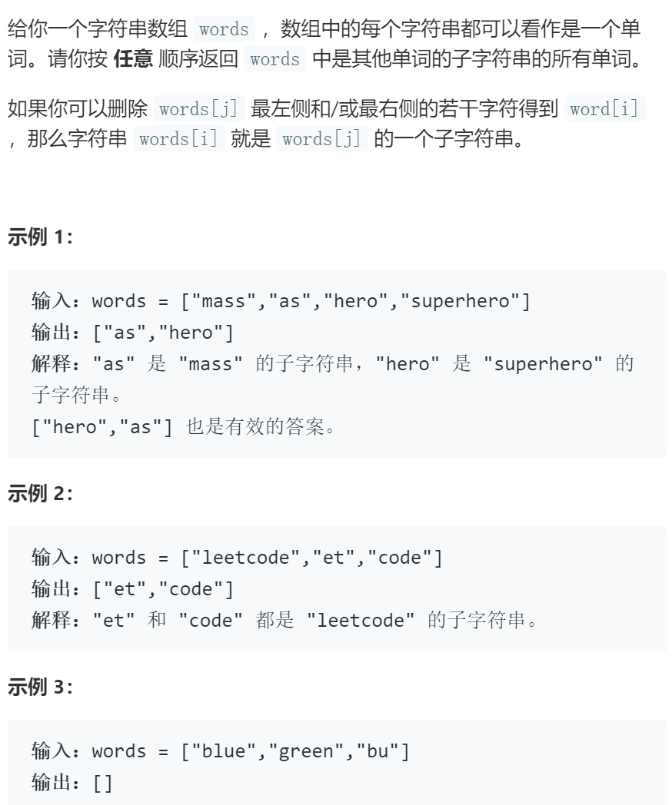Image resolution: width=672 pixels, height=805 pixels.
Task: Click the inline code "word[i]"
Action: 604,109
